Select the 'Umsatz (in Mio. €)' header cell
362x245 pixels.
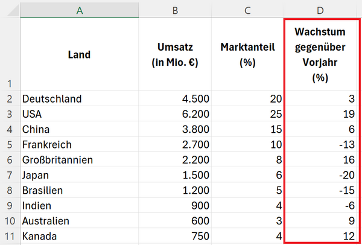pos(174,55)
